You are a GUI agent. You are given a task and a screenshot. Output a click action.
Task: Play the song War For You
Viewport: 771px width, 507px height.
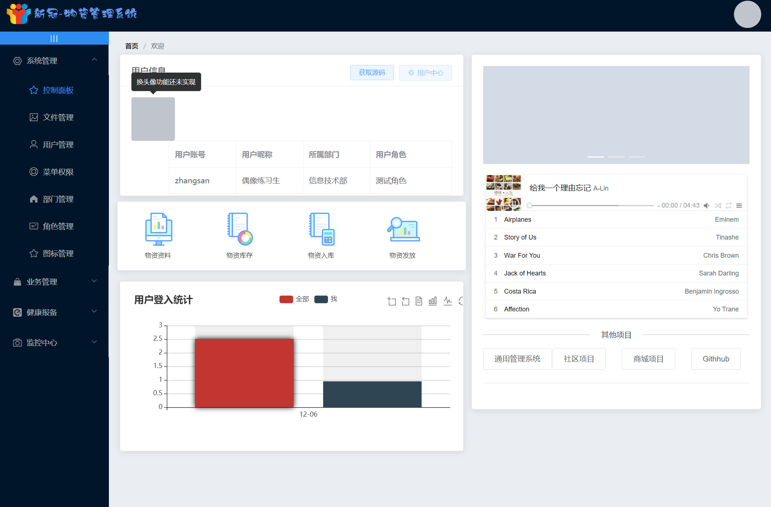pos(522,255)
